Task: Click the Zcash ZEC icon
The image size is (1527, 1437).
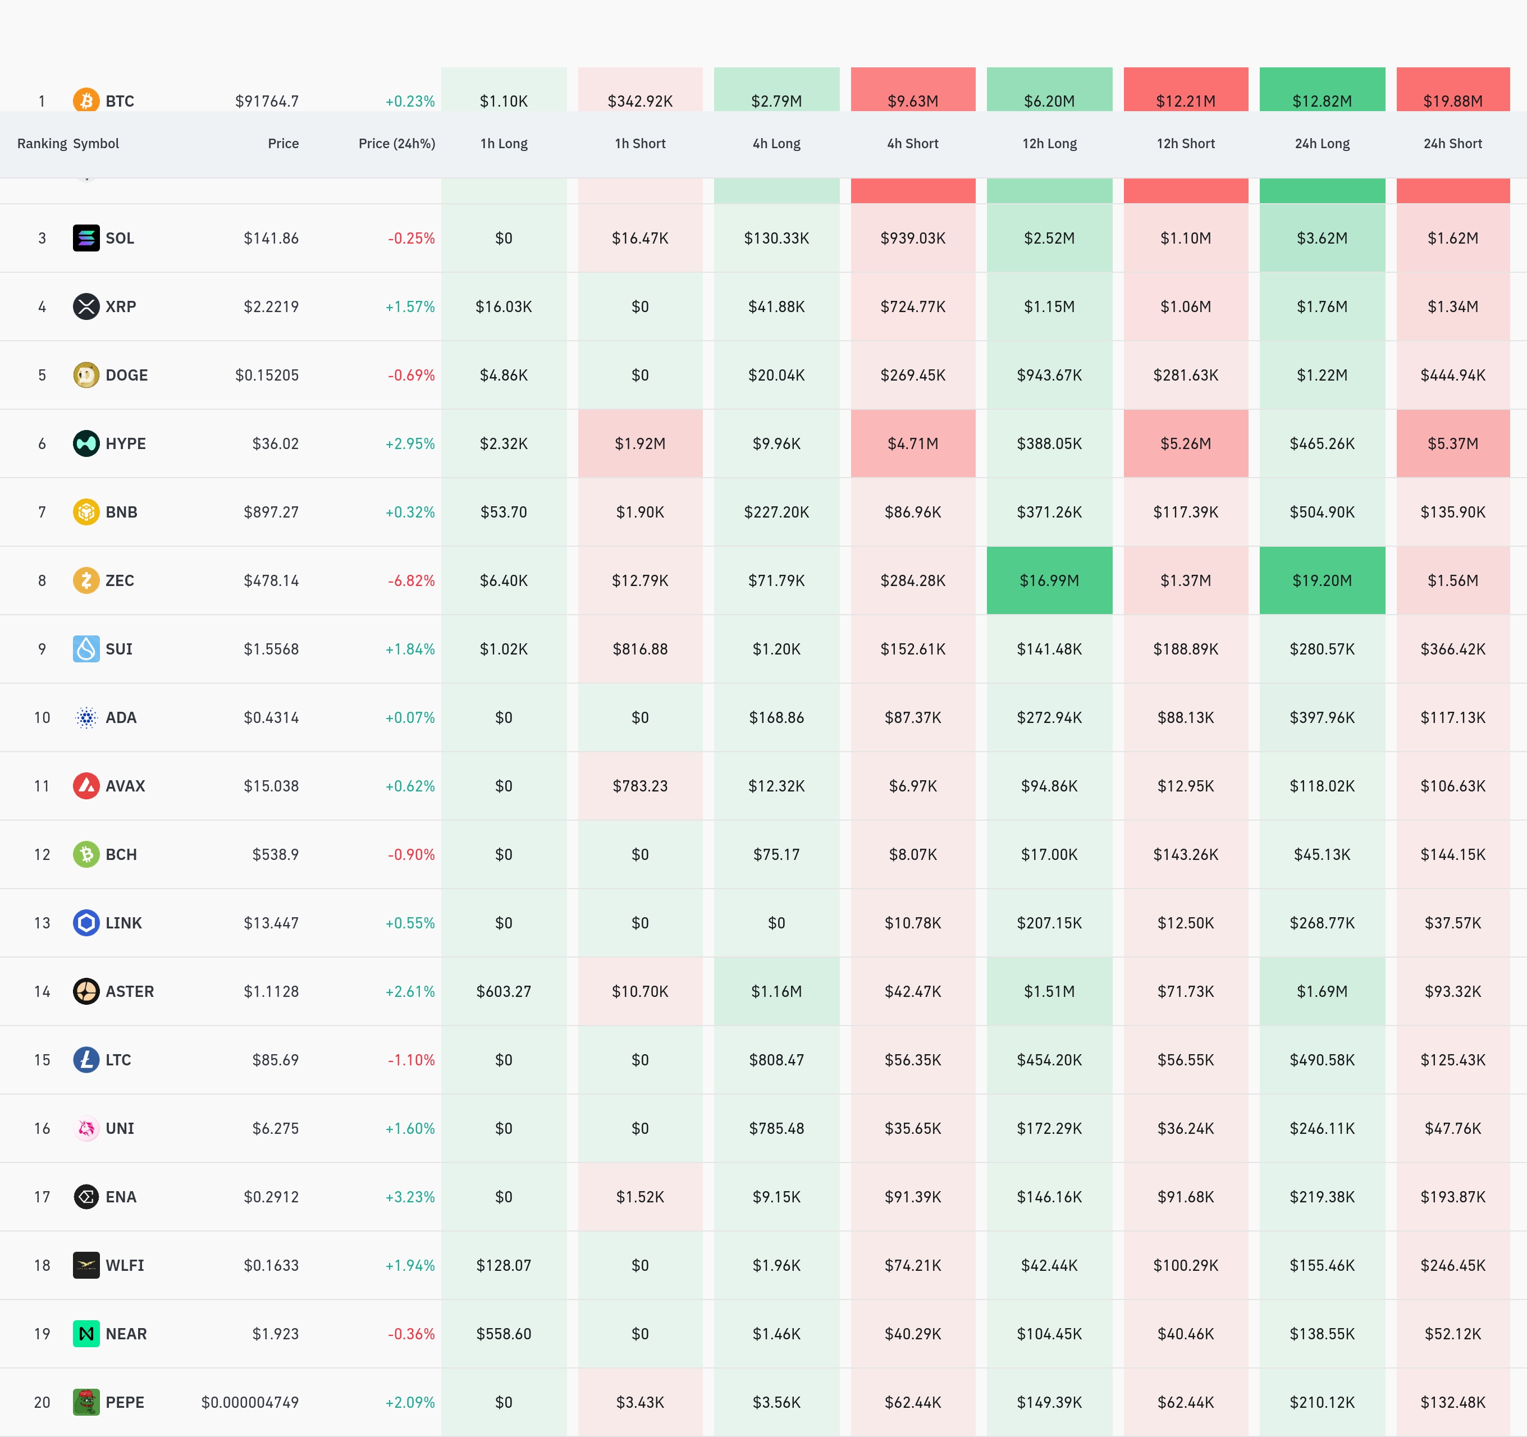Action: (x=86, y=580)
